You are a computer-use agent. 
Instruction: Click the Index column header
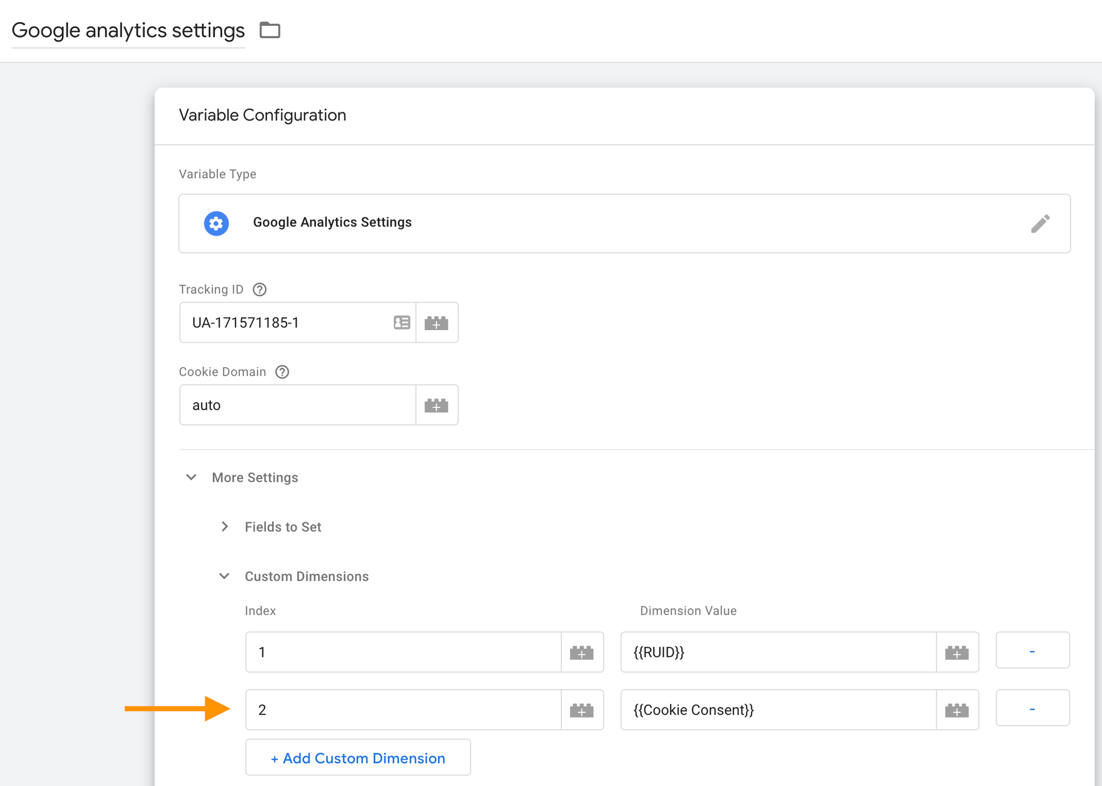click(x=260, y=611)
